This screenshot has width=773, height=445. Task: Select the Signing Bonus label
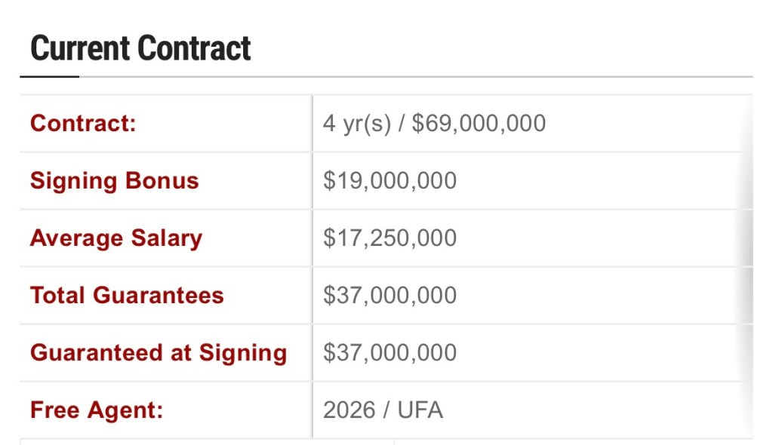coord(114,181)
